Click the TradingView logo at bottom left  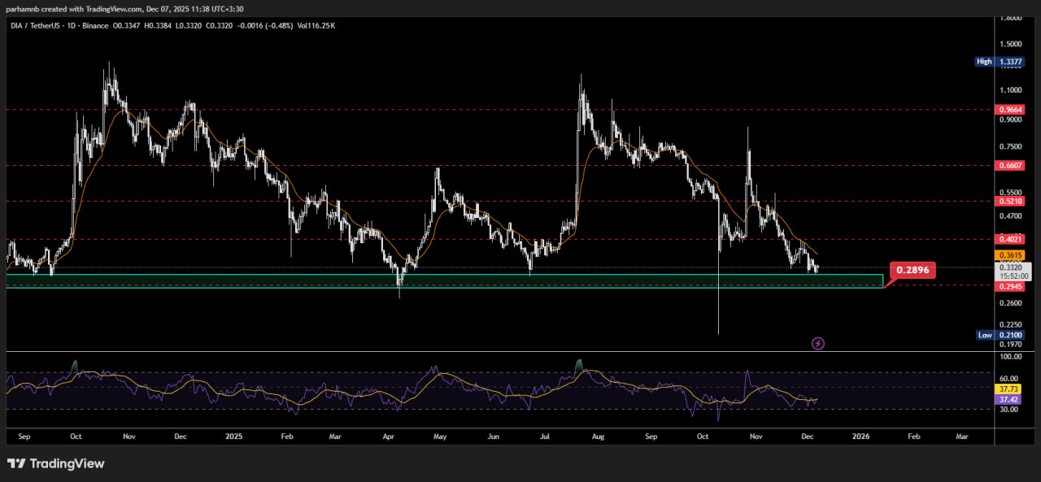tap(55, 463)
